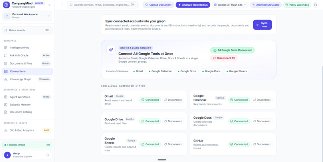Click the 155 nodes badge

tap(44, 79)
